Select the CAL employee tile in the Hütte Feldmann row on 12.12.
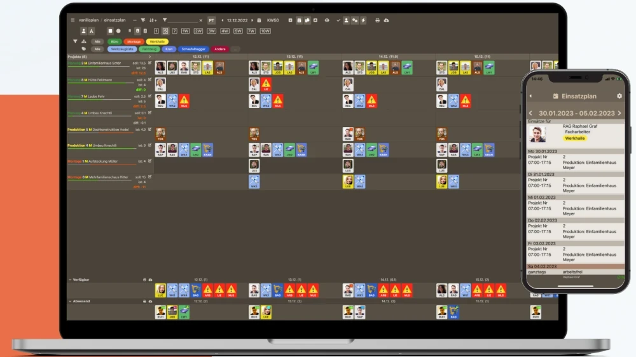Viewport: 636px width, 357px height. pos(160,84)
